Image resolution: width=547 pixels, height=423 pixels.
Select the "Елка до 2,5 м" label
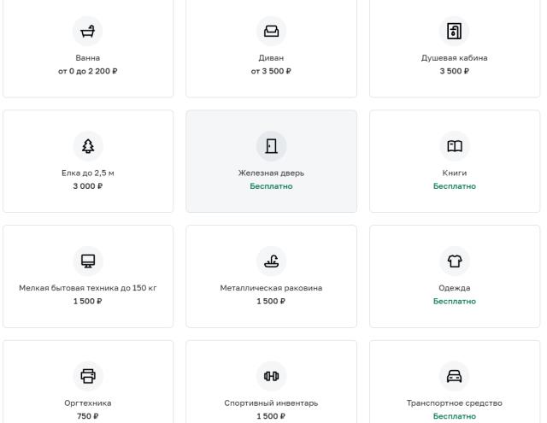click(87, 173)
